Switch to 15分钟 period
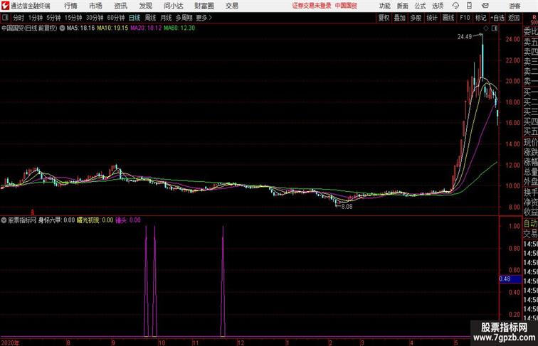The height and width of the screenshot is (346, 538). (x=73, y=18)
